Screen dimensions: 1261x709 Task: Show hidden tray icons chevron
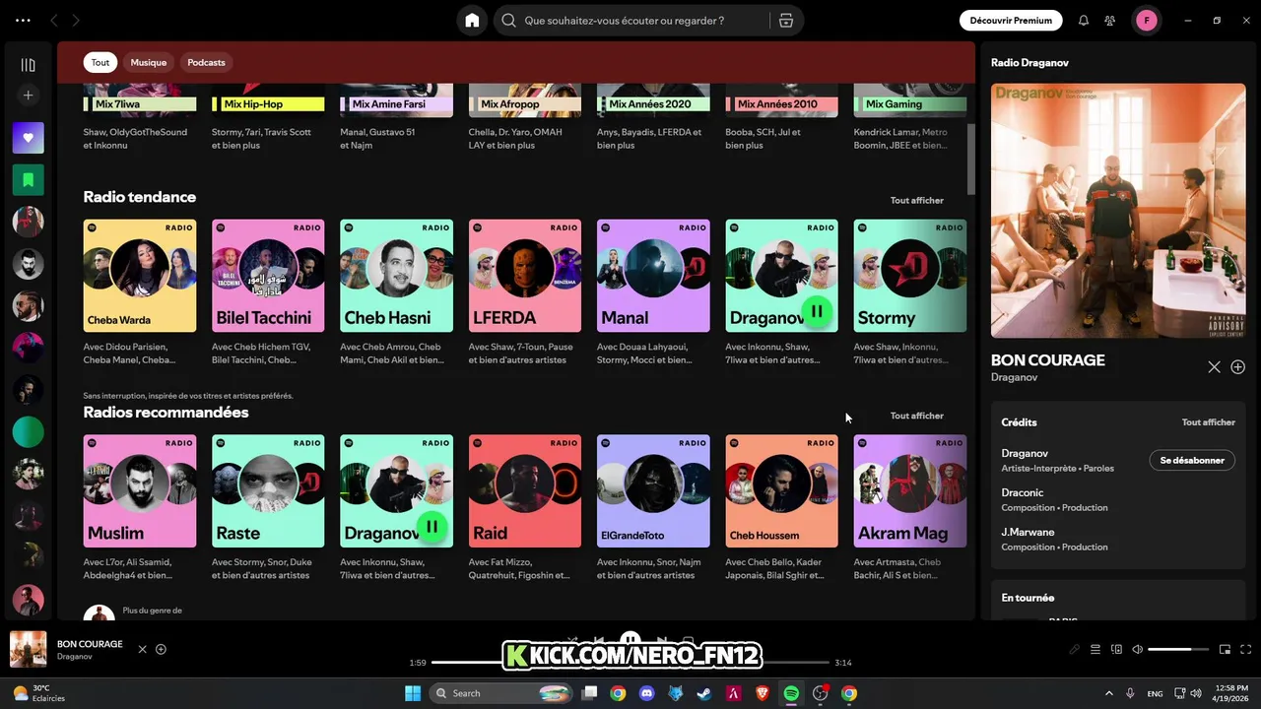pos(1108,693)
